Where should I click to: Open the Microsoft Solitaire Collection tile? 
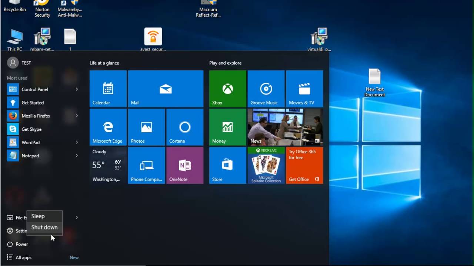266,166
